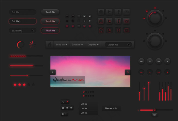Image resolution: width=178 pixels, height=121 pixels.
Task: Click the red play button
Action: tap(150, 72)
